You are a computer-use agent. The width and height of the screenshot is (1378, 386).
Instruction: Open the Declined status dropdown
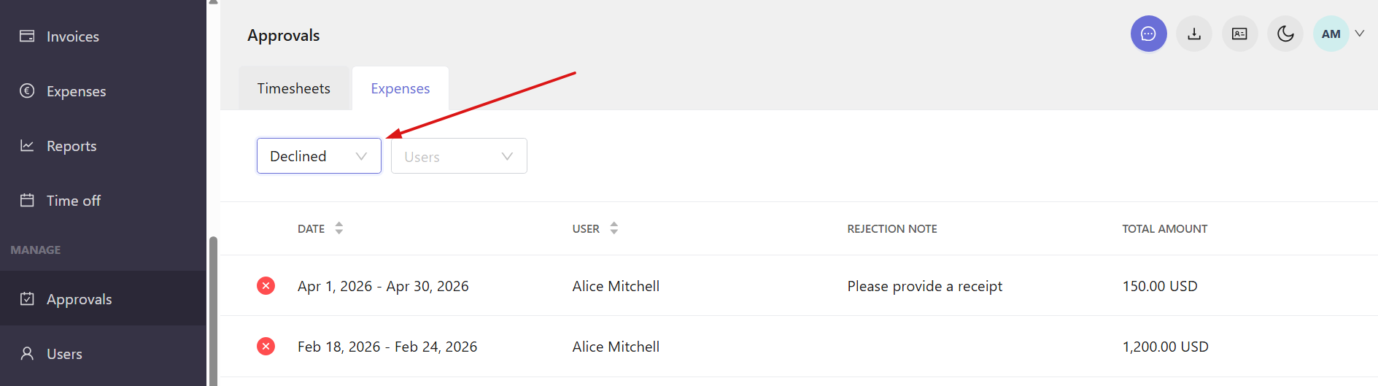[x=319, y=156]
